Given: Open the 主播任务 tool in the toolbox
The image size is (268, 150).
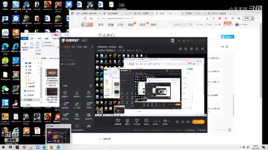Looking at the screenshot, I should pos(89,94).
